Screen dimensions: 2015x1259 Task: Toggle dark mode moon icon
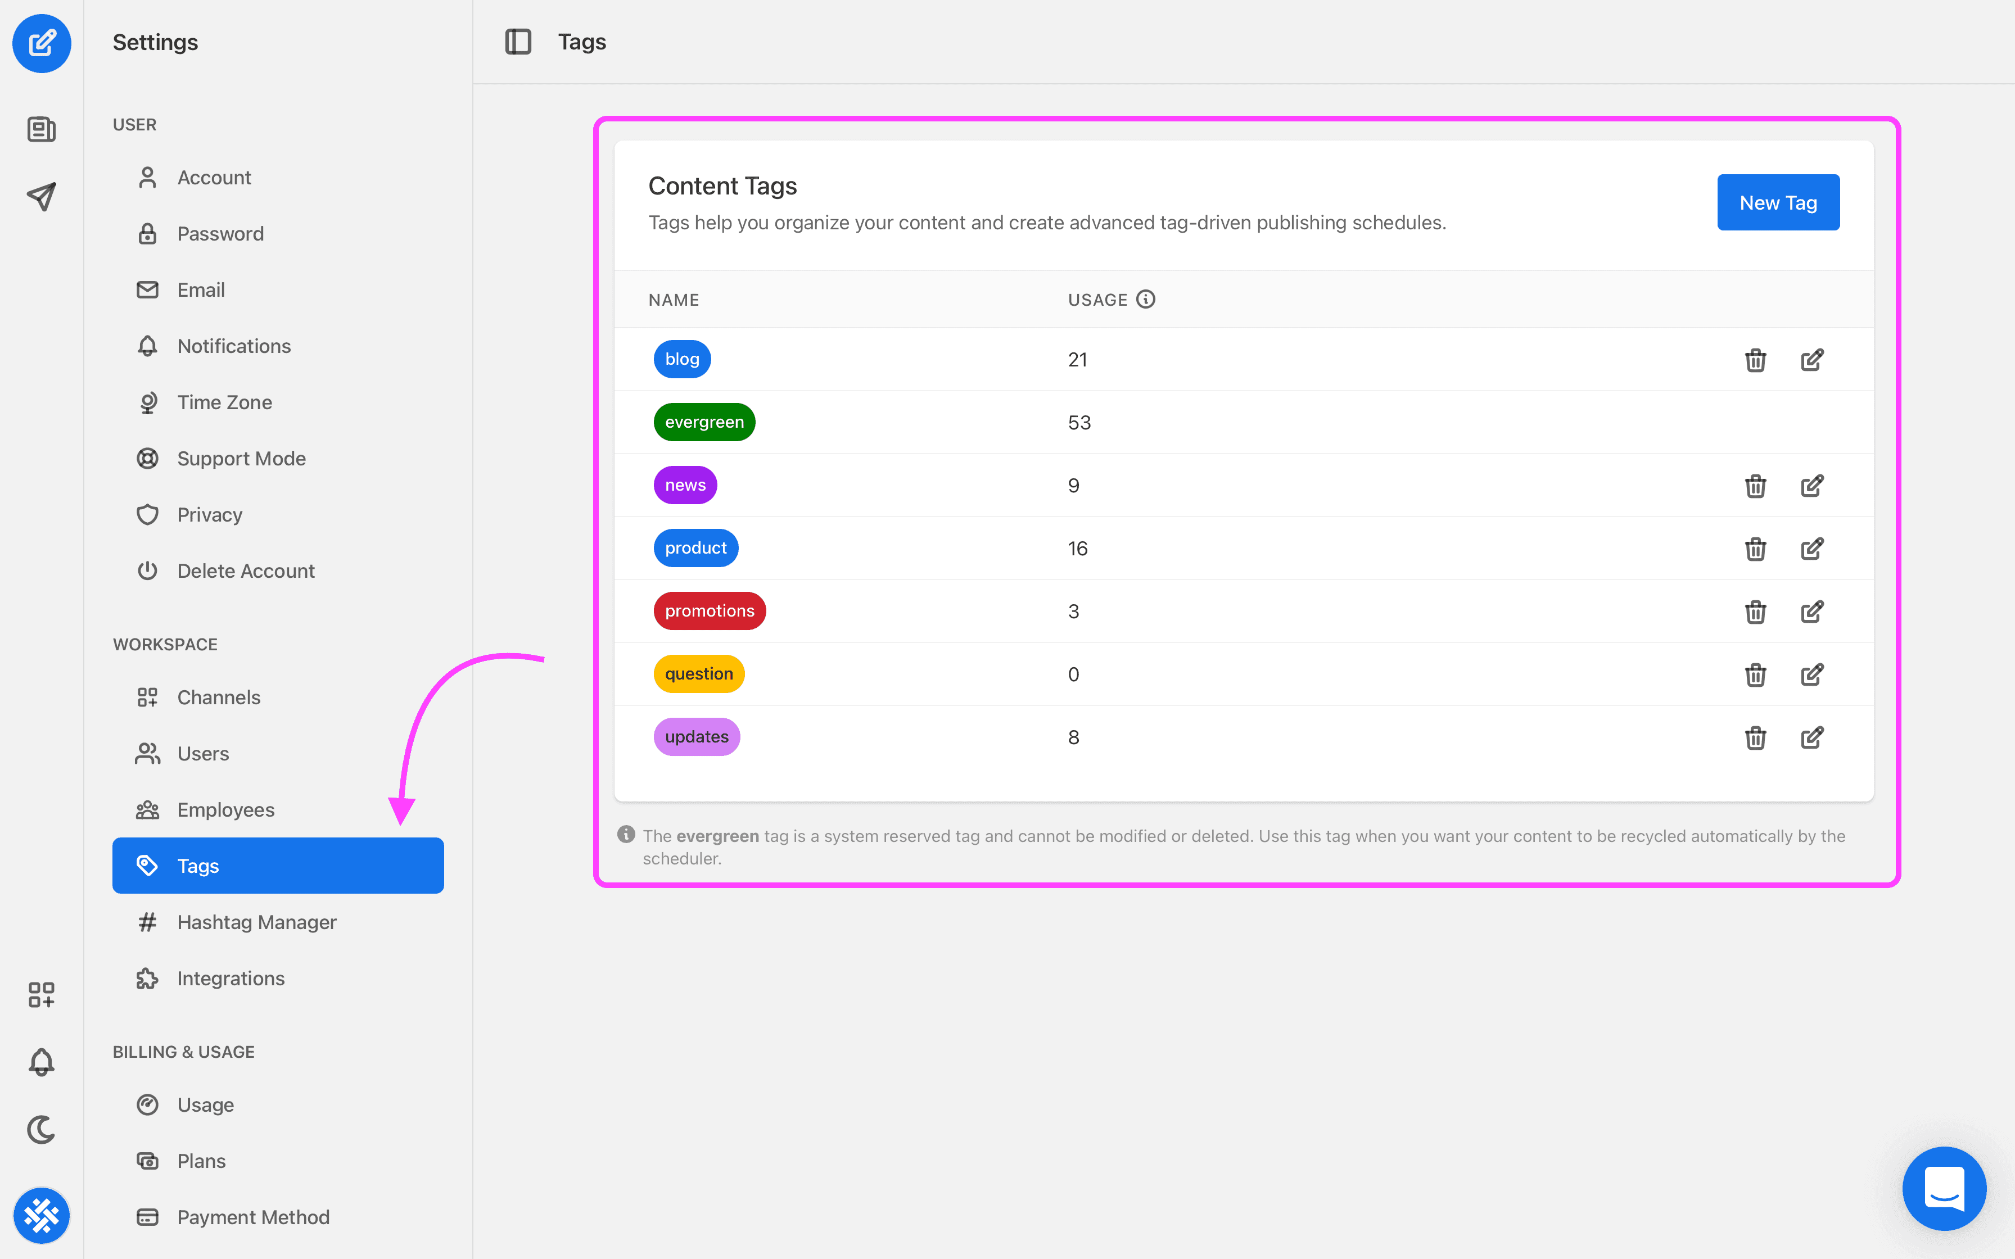[x=42, y=1129]
